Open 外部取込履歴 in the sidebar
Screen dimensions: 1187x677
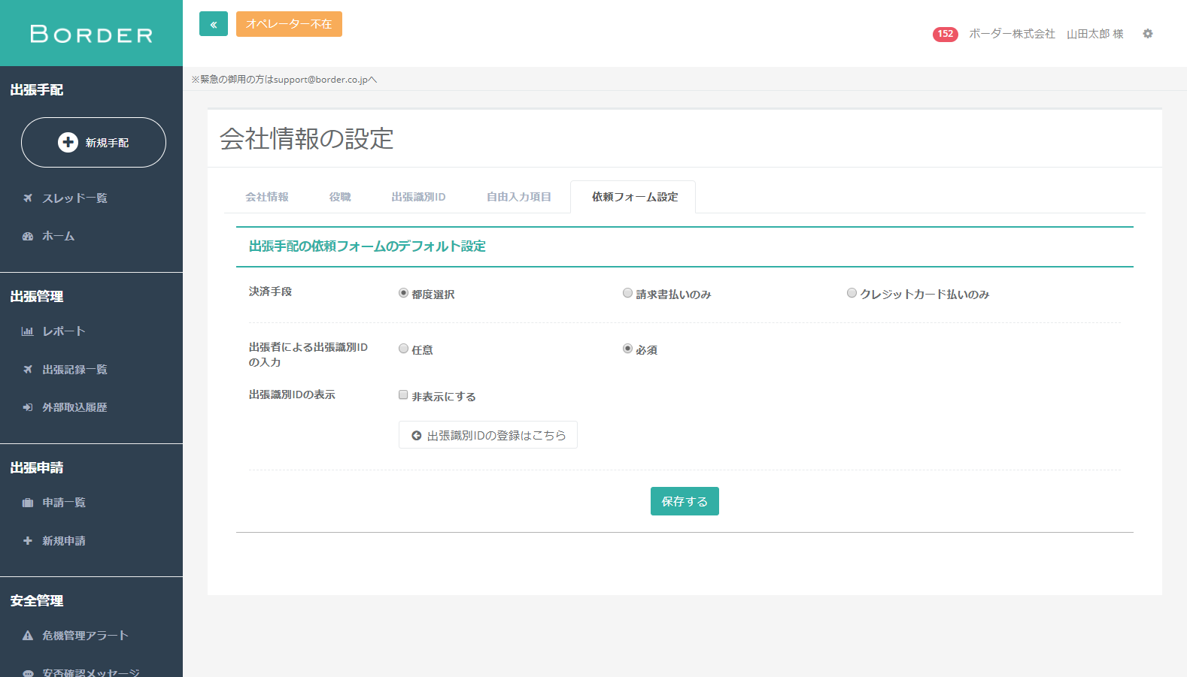tap(74, 407)
